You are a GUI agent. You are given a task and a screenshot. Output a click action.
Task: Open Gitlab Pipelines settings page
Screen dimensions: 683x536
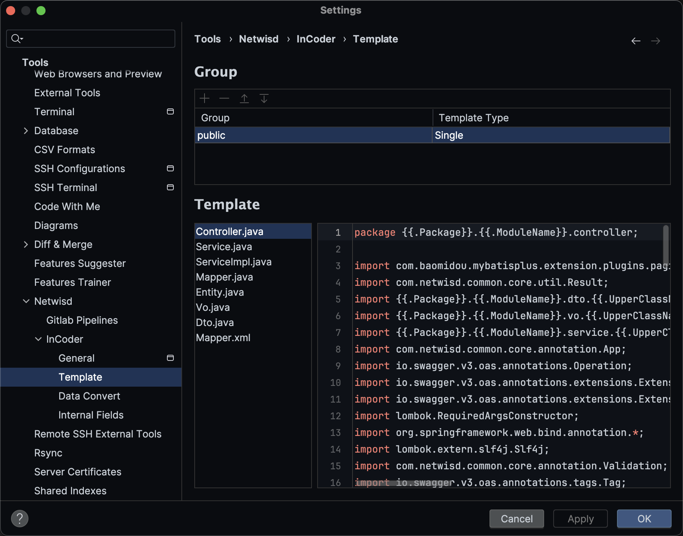point(82,320)
